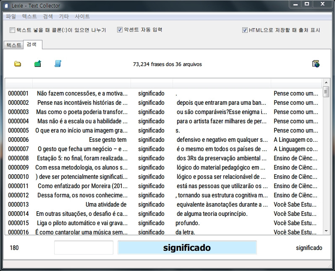Screen dimensions: 335x271
Task: Click scrollbar up arrow of results list
Action: [326, 82]
